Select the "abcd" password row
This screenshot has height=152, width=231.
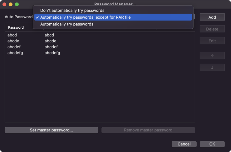(12, 35)
